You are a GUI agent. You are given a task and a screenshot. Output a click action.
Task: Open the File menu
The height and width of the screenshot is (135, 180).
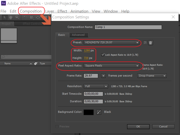[4, 11]
